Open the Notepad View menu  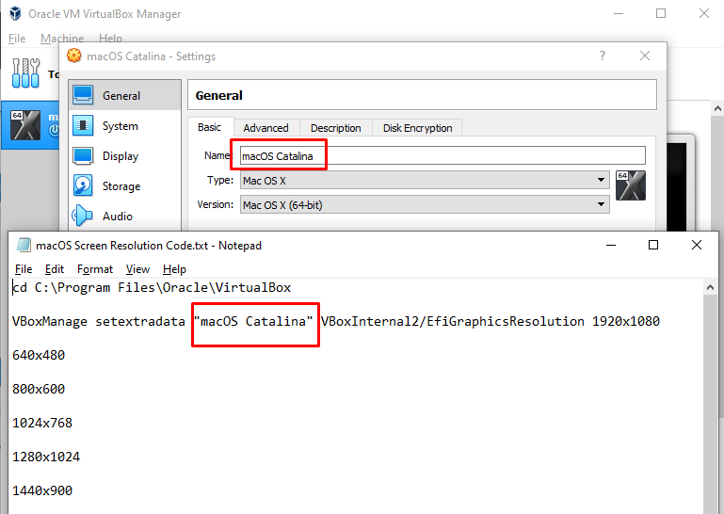point(137,269)
